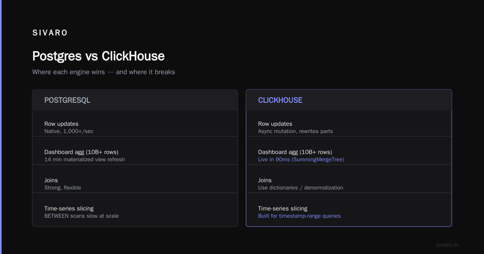Select the 'Postgres vs ClickHouse' headline
Image resolution: width=484 pixels, height=254 pixels.
(x=98, y=56)
